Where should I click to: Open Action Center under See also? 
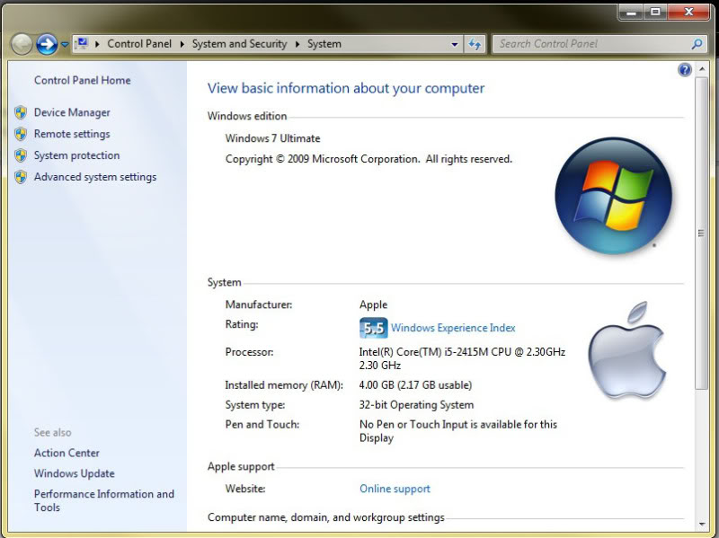click(67, 453)
